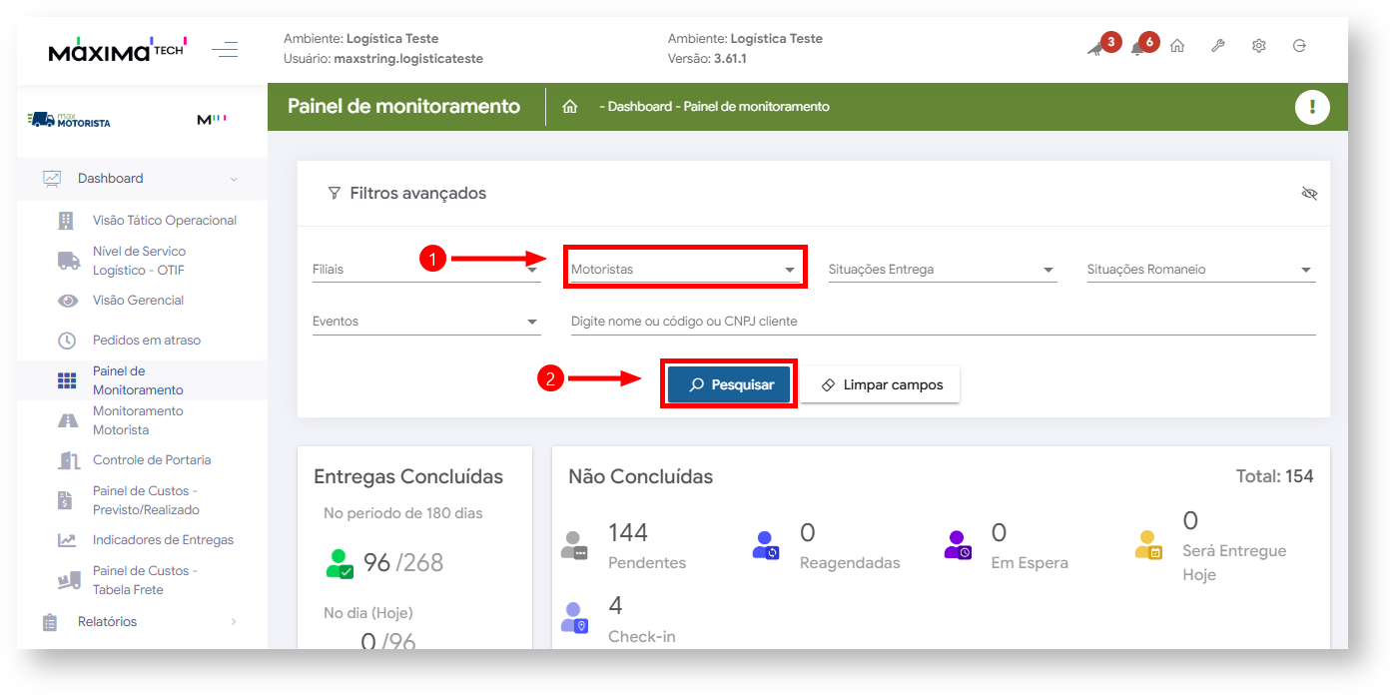Expand the Situações Romaneio dropdown

pyautogui.click(x=1200, y=270)
